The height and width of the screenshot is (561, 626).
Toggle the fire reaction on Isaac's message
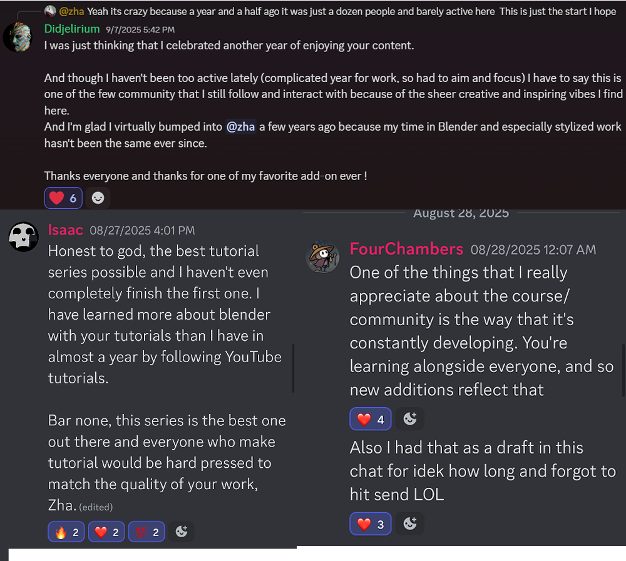(x=66, y=532)
